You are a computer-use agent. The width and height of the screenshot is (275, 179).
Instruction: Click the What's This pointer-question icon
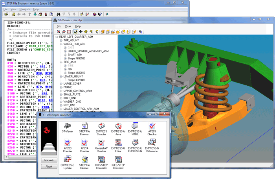pyautogui.click(x=100, y=14)
